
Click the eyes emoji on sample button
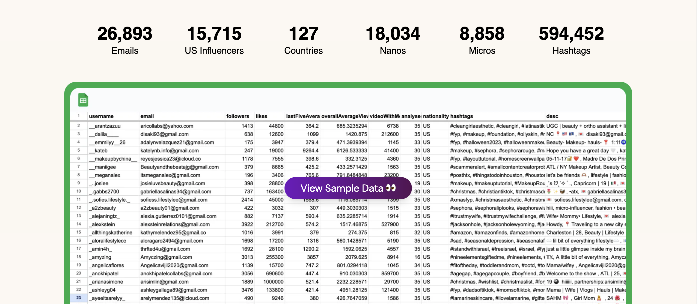pos(391,188)
